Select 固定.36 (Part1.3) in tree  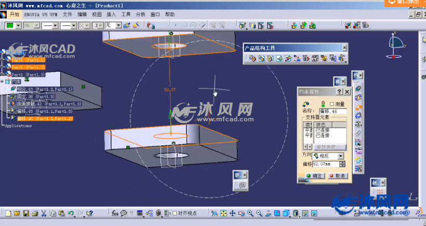tap(36, 97)
